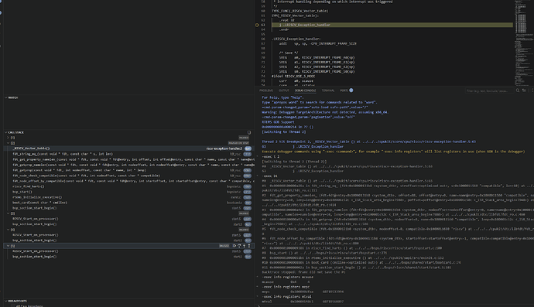The image size is (534, 307).
Task: Click '-exec info registers mcause' console entry
Action: [x=287, y=277]
